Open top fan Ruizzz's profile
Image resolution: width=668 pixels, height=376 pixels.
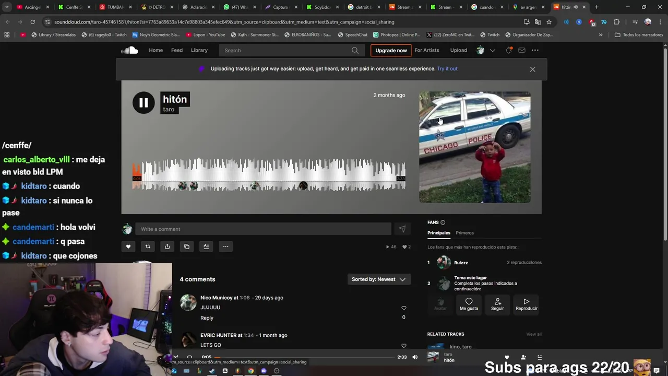click(x=461, y=263)
